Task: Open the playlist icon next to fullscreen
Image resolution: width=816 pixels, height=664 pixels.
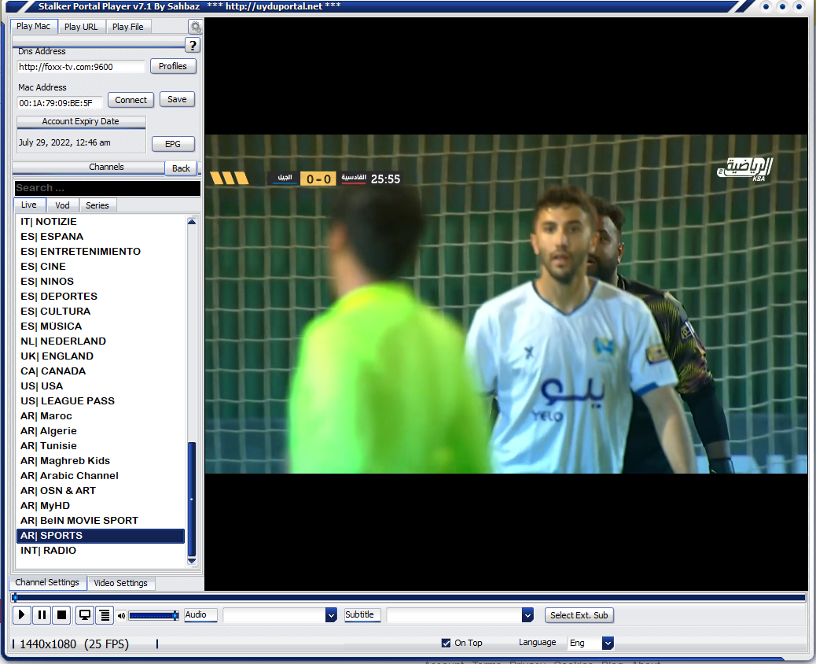Action: pos(104,615)
